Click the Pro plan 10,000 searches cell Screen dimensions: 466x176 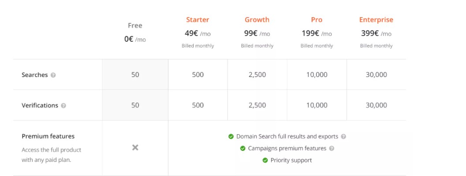tap(317, 75)
